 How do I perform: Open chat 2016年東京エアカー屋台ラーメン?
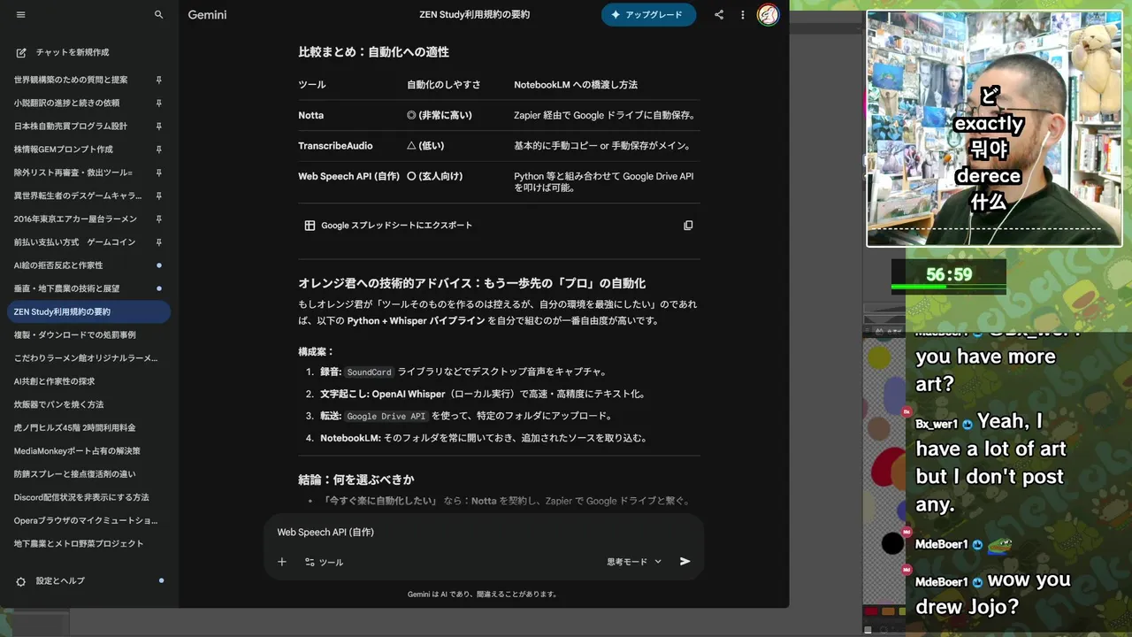76,219
